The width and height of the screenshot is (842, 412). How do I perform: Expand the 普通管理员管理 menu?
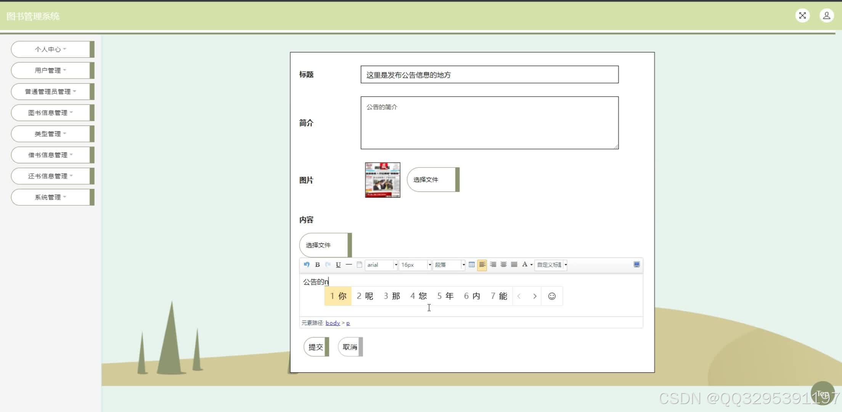(x=52, y=92)
